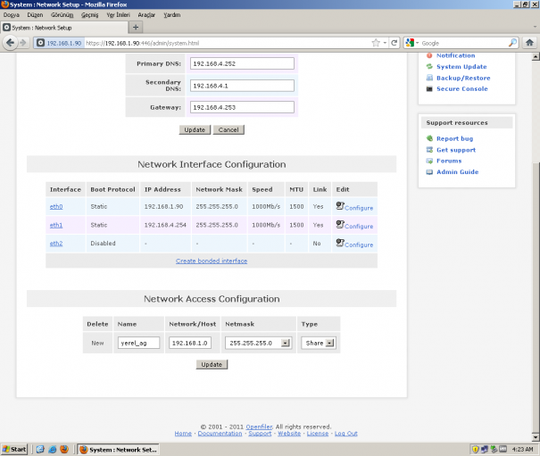Open the eth0 interface link
The image size is (540, 456).
click(56, 206)
